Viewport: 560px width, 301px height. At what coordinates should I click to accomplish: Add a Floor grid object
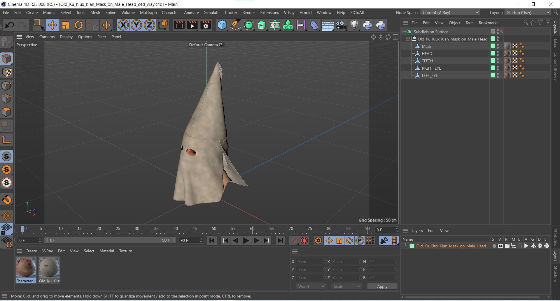(x=328, y=26)
